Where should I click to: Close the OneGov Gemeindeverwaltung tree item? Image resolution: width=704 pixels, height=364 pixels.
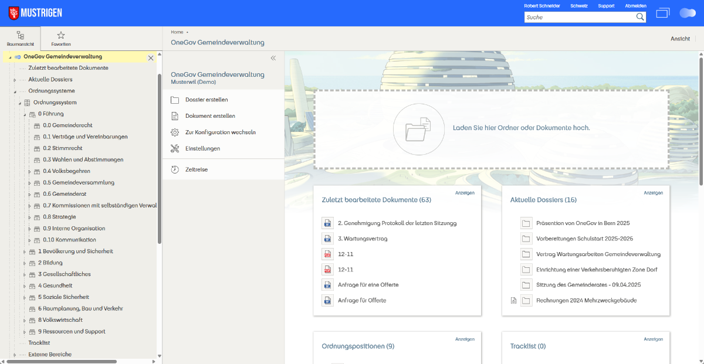151,58
